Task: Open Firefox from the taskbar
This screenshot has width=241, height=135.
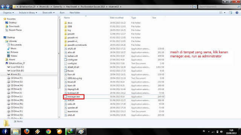Action: 27,131
